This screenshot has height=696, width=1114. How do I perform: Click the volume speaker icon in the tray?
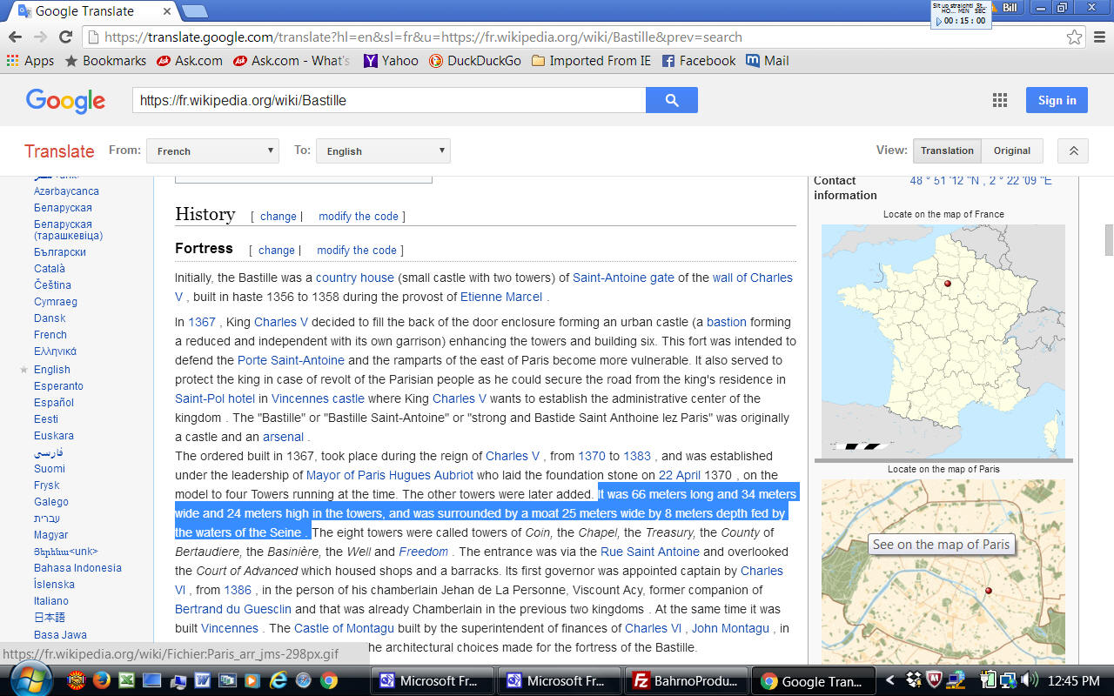click(x=1029, y=680)
